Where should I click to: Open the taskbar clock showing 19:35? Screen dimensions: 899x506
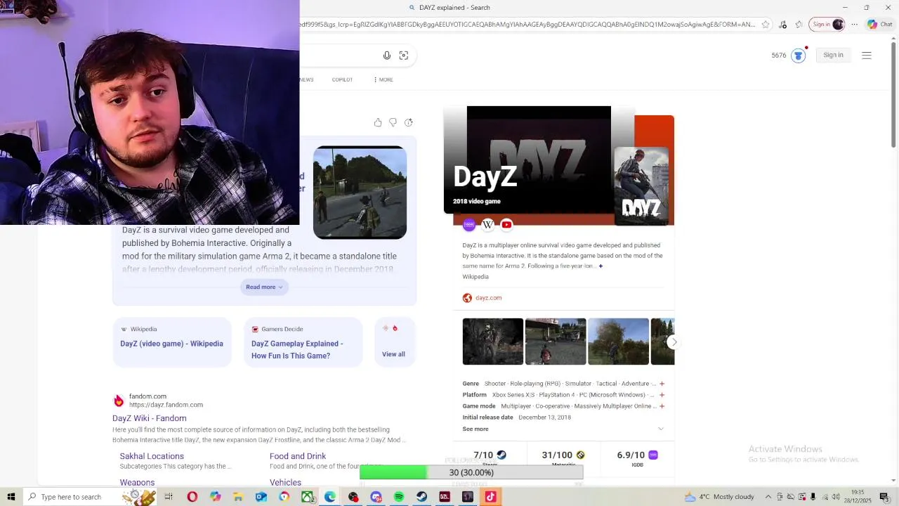click(x=858, y=497)
